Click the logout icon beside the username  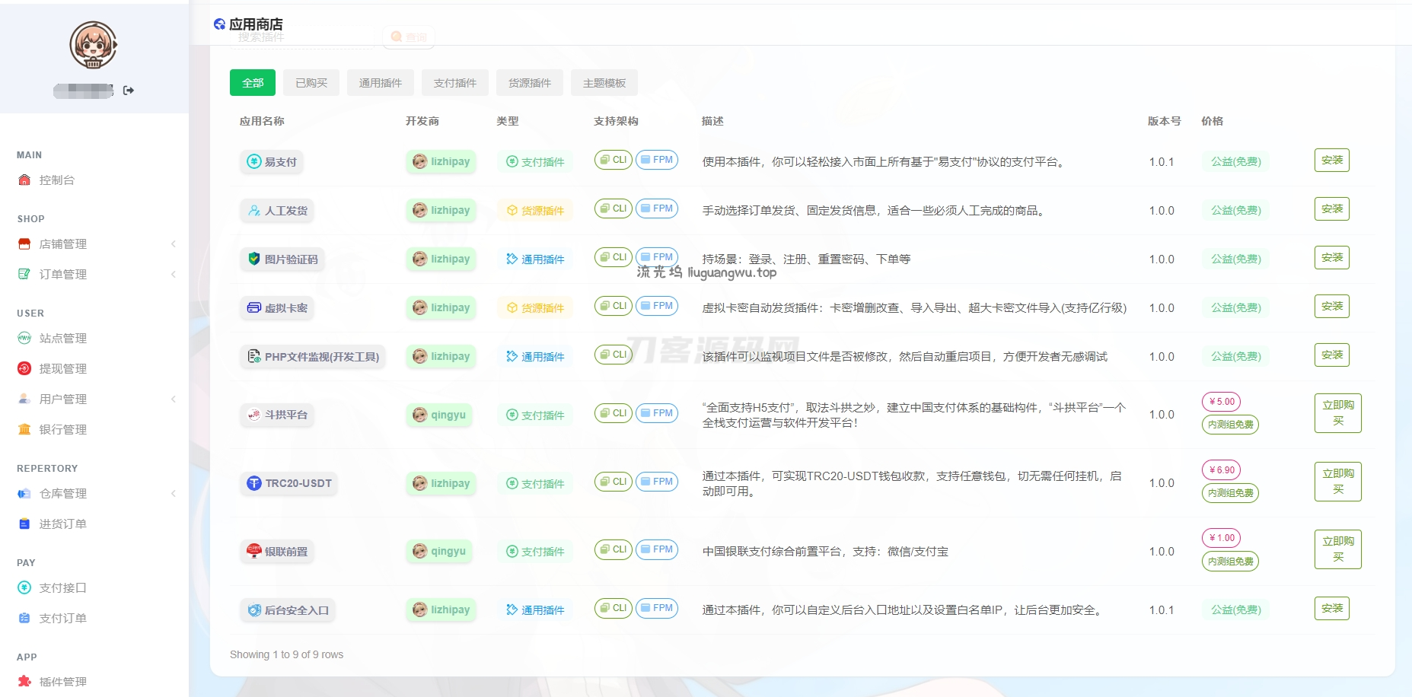pyautogui.click(x=129, y=91)
